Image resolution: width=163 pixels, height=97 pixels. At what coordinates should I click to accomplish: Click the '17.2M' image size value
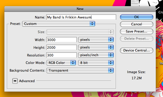coord(137,78)
